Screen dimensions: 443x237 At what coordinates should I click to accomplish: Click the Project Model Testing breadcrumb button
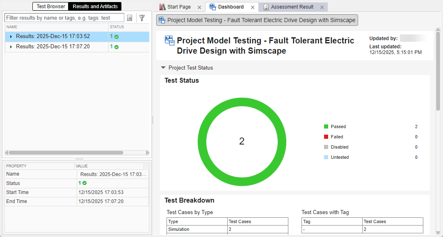(257, 20)
